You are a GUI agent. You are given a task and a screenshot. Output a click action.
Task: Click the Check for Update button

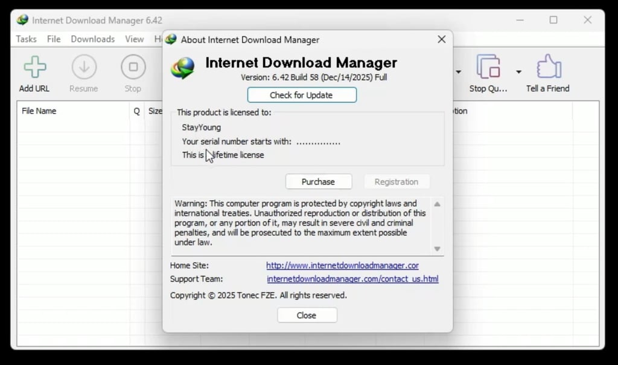click(x=302, y=95)
